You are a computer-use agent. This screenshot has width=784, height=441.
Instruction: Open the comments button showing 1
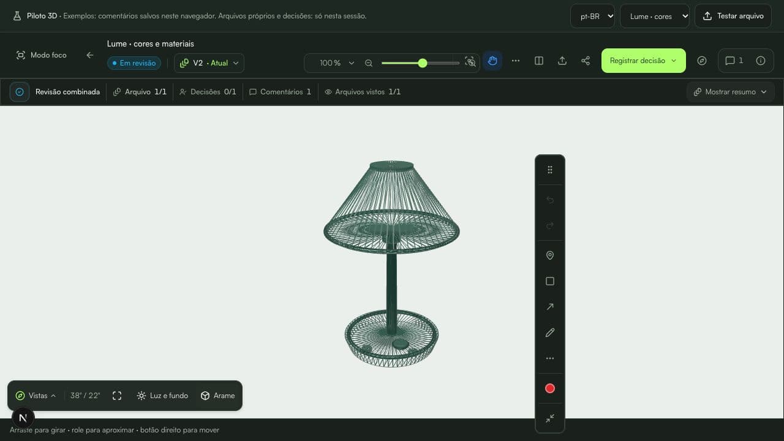(x=734, y=61)
